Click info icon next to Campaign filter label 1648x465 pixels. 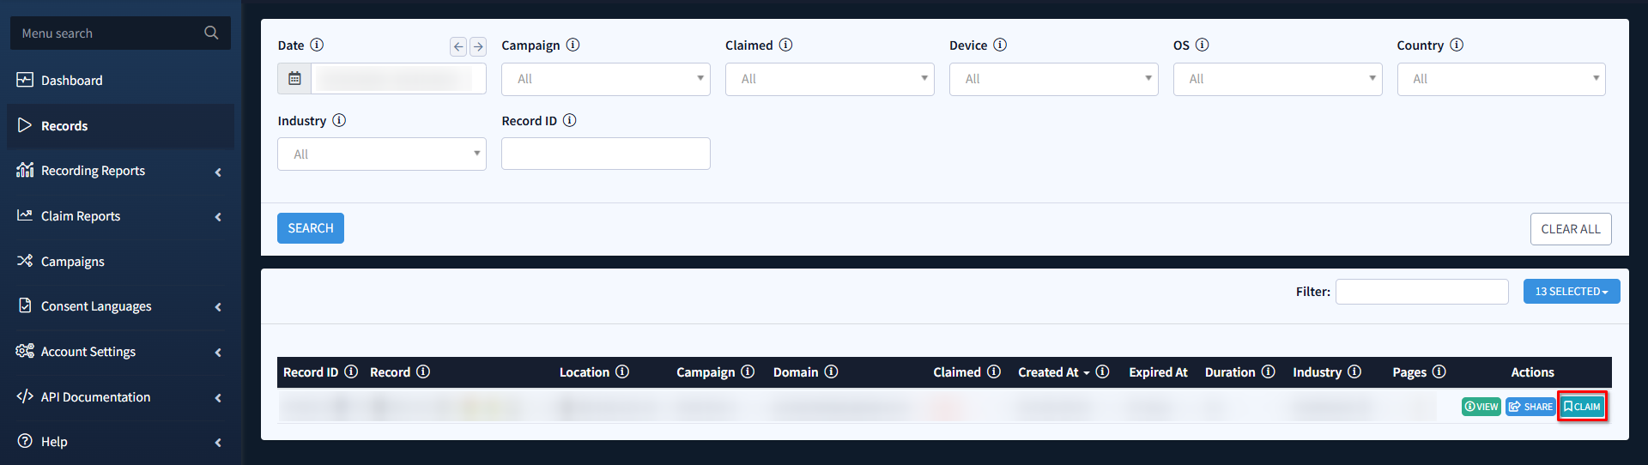click(x=573, y=45)
